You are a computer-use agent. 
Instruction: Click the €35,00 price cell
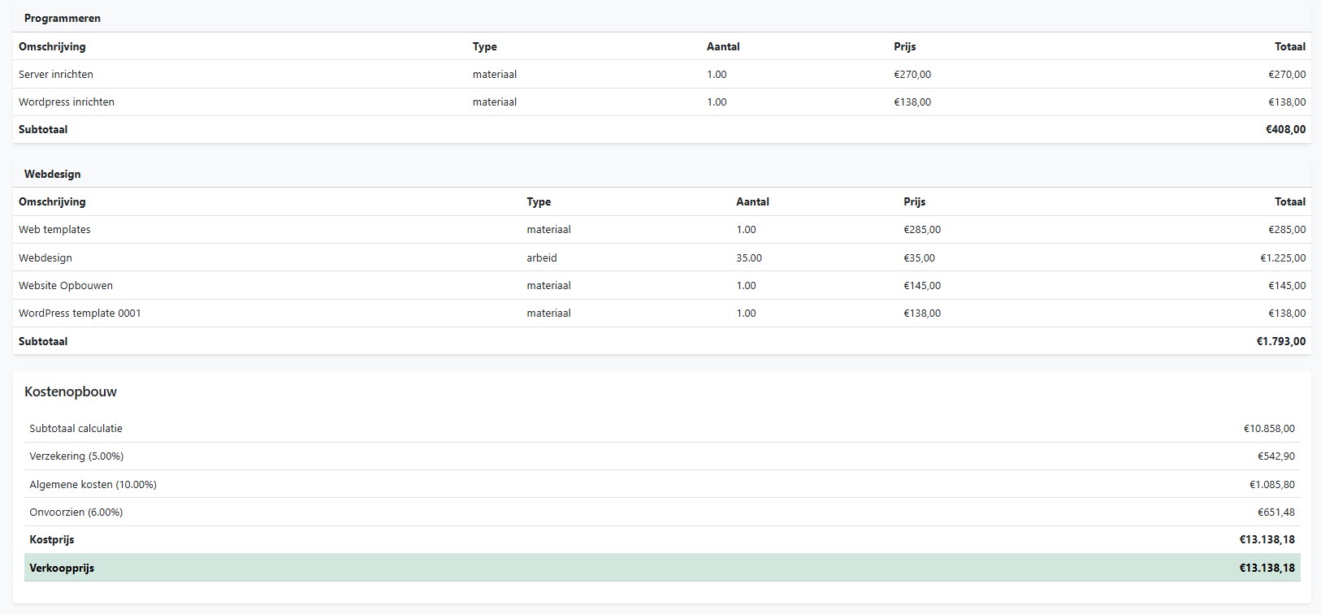click(x=919, y=257)
